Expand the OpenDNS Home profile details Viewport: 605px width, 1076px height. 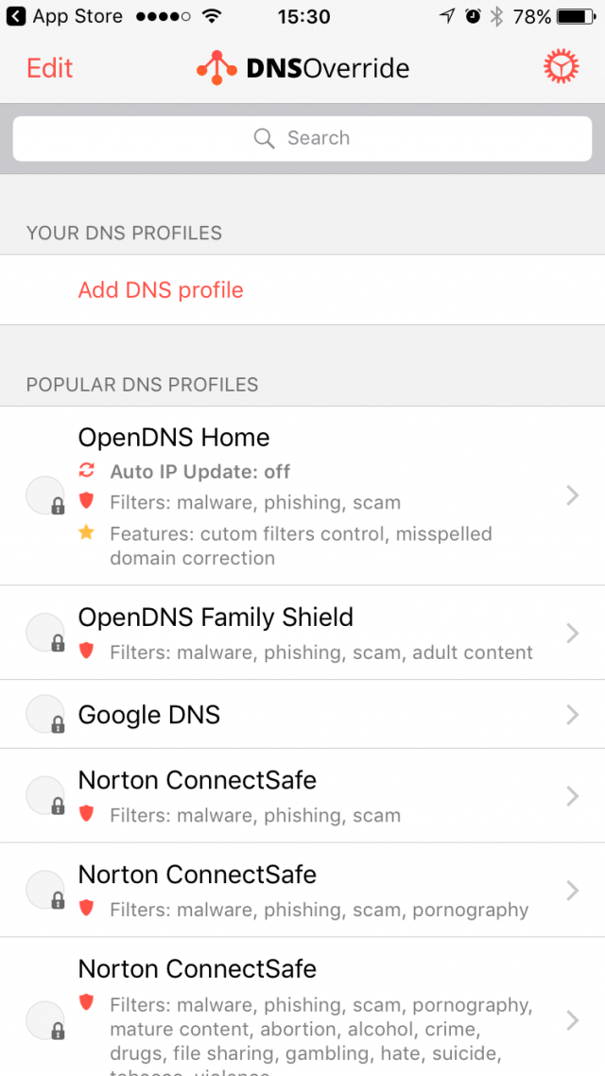[x=574, y=495]
